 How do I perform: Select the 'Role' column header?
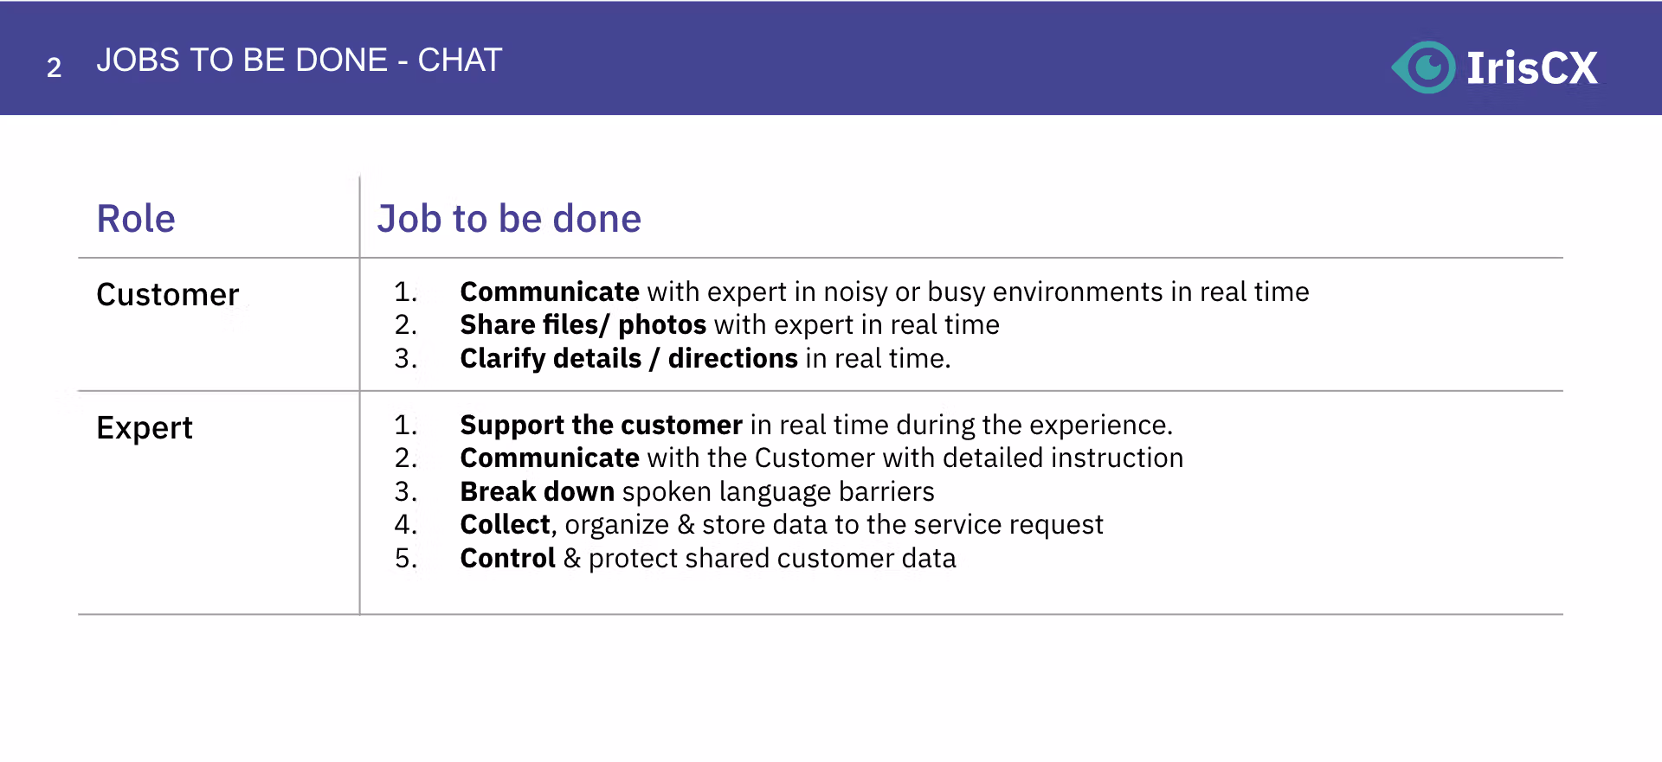tap(136, 218)
